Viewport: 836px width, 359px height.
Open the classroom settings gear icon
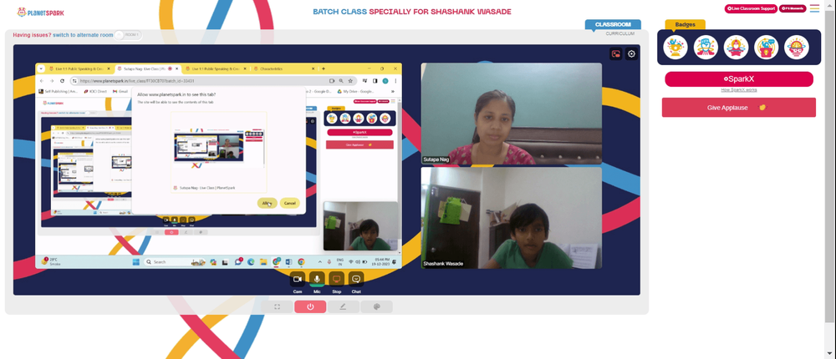tap(632, 53)
